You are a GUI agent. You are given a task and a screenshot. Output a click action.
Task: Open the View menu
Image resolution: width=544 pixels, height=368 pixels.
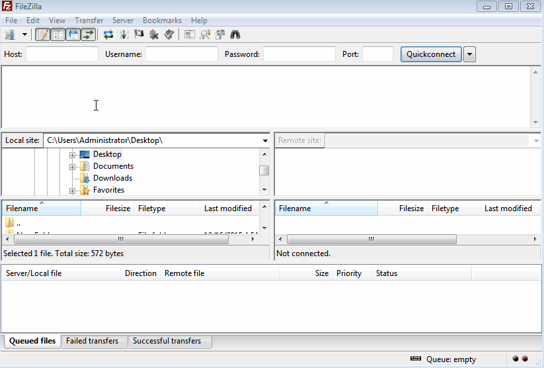coord(57,21)
